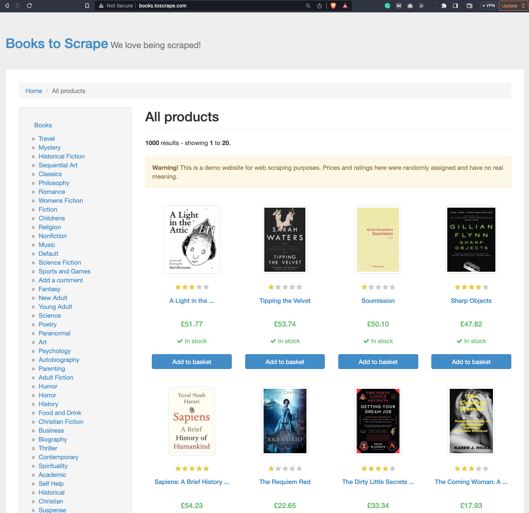Reload the current page
This screenshot has width=529, height=513.
pyautogui.click(x=29, y=6)
